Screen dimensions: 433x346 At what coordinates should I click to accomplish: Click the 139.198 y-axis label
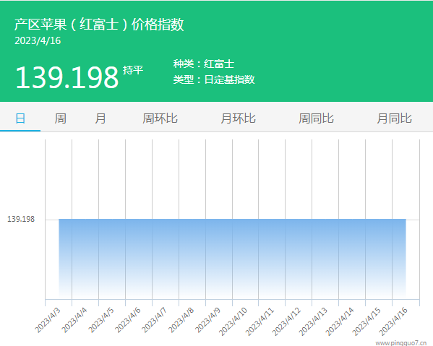[21, 219]
